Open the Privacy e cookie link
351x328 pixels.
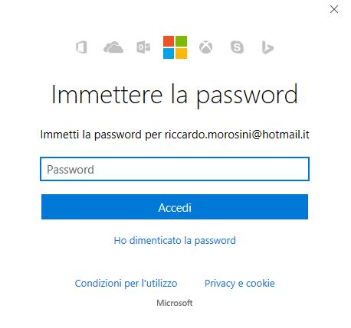coord(240,284)
